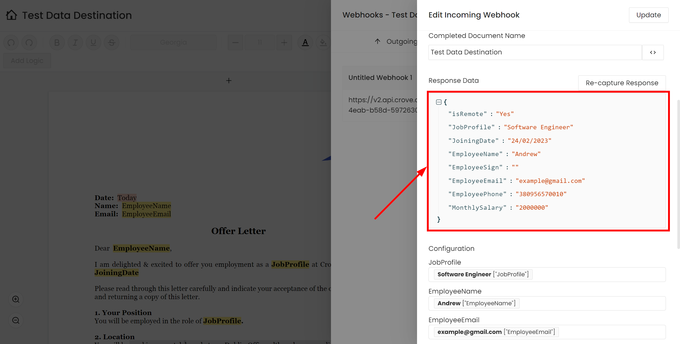Click the "Software Engineer" value in the JSON
The height and width of the screenshot is (344, 680).
[538, 127]
